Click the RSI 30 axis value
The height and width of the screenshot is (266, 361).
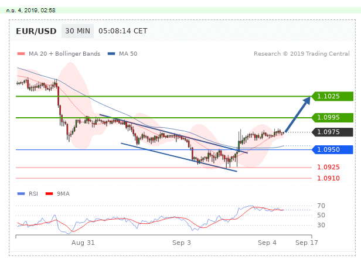tap(321, 225)
